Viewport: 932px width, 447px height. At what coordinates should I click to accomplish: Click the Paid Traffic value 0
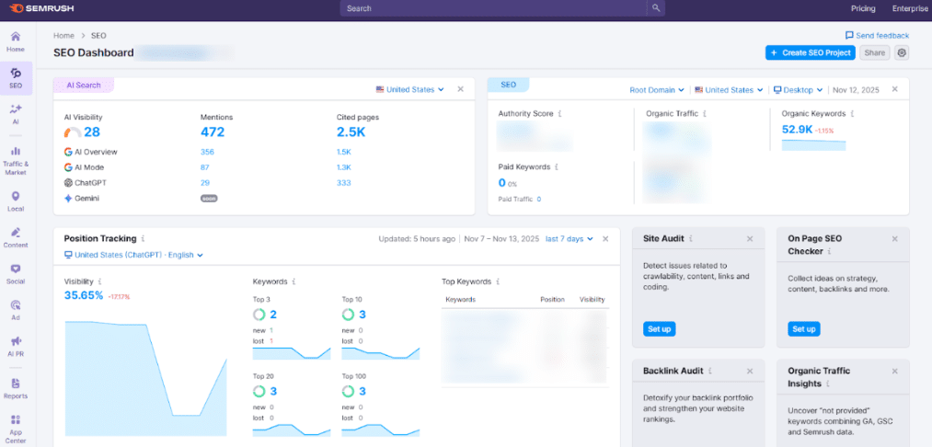click(538, 200)
